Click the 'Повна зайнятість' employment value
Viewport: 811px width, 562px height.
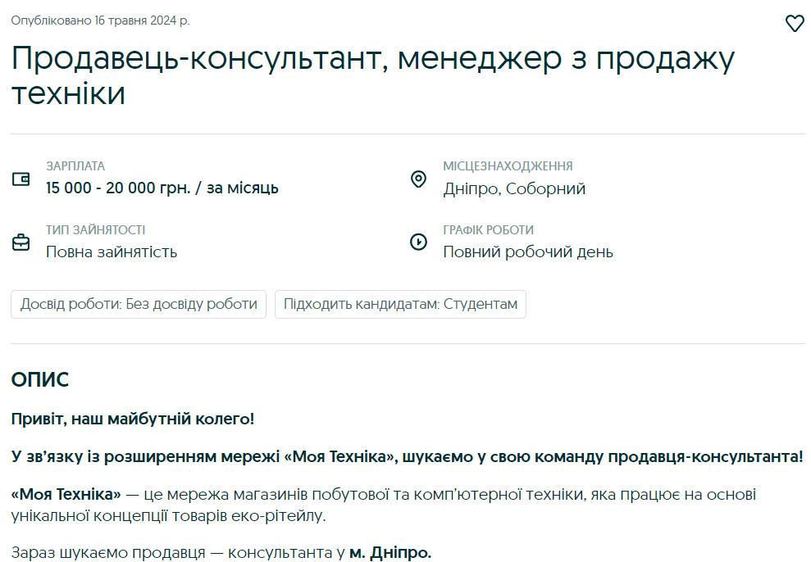pos(112,252)
